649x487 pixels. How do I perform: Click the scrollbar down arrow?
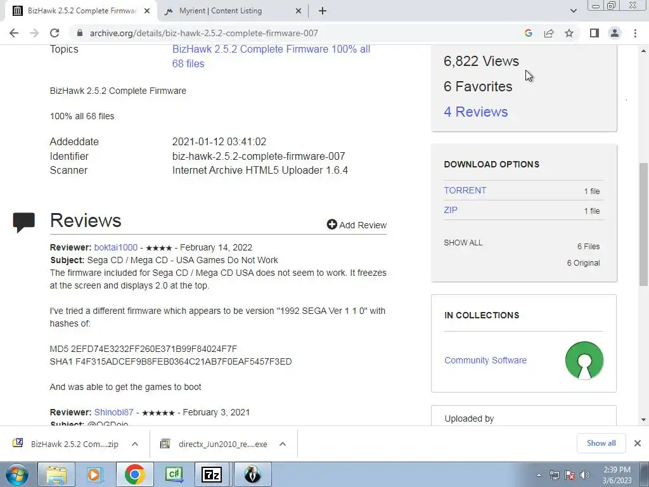(x=643, y=420)
